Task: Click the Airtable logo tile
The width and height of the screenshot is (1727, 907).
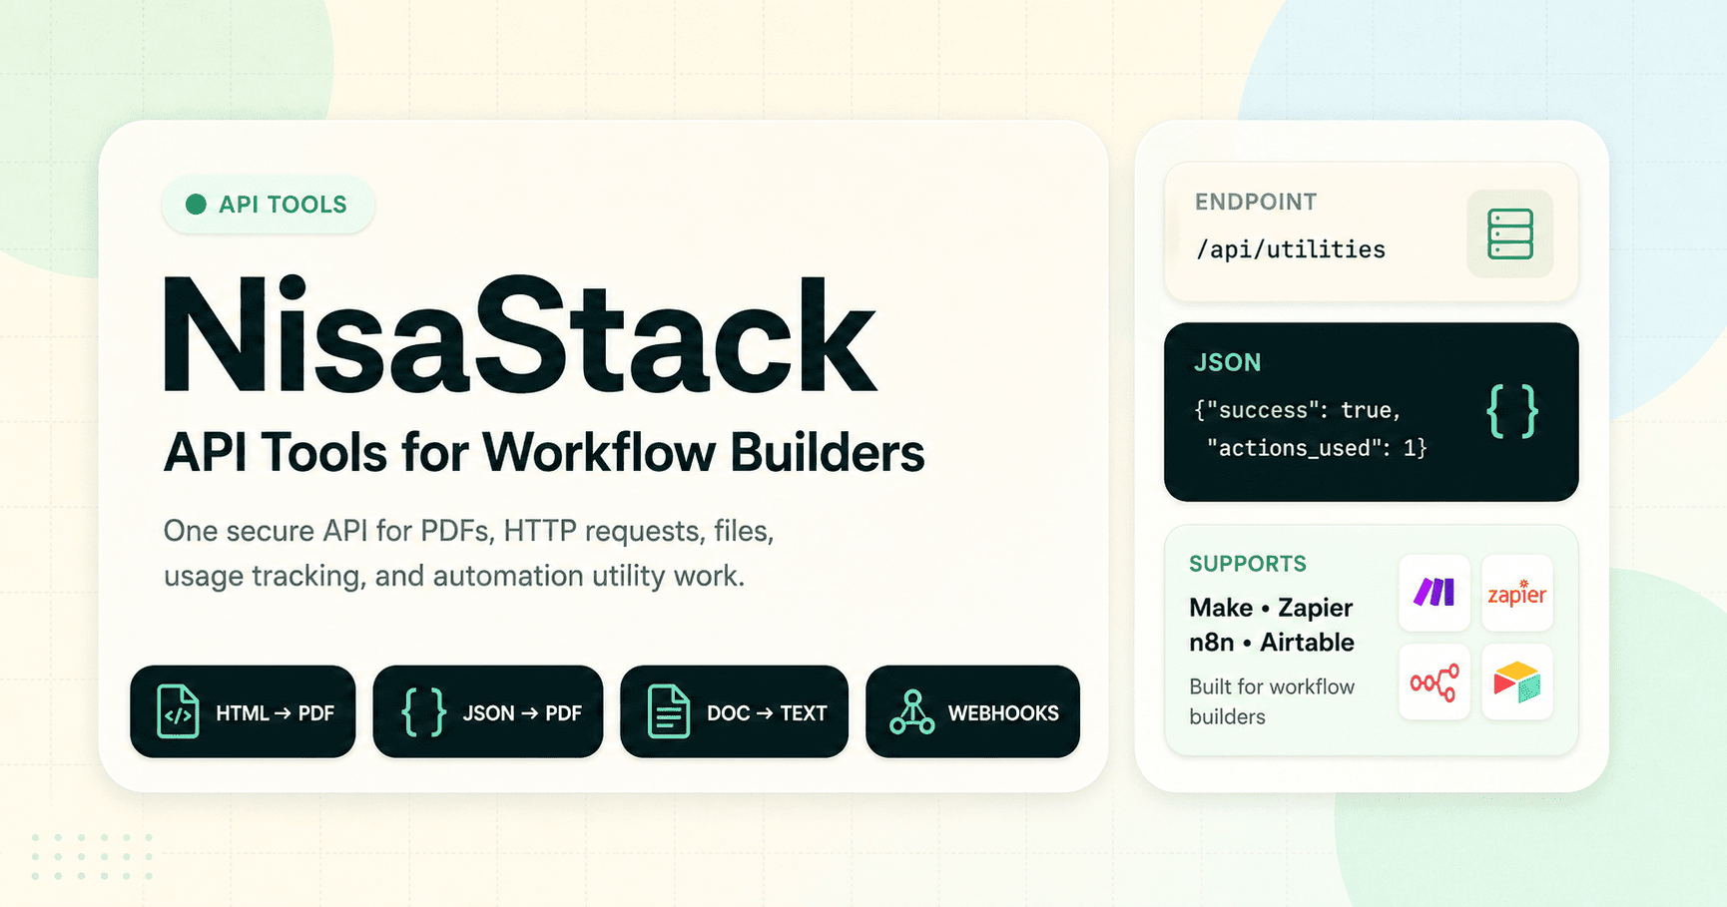Action: (1517, 682)
